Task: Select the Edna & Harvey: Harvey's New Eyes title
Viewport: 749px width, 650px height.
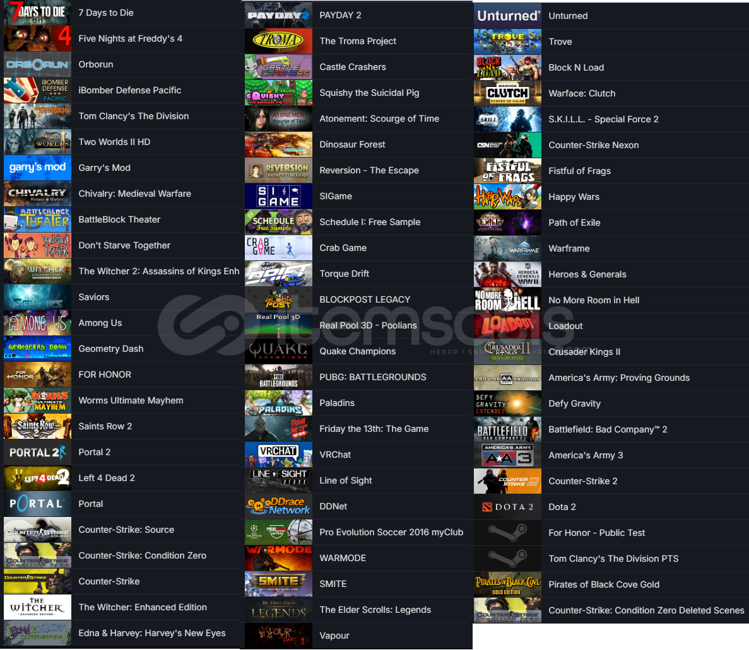Action: 152,634
